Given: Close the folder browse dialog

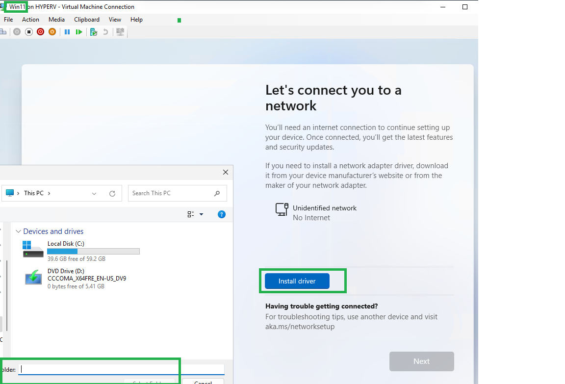Looking at the screenshot, I should 226,172.
